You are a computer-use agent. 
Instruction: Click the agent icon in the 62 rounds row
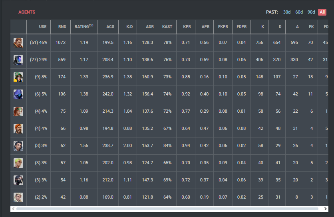coord(18,146)
